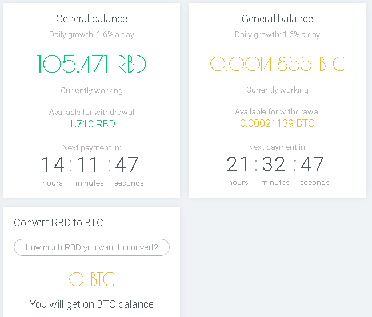Click the You will get on BTC balance text

pyautogui.click(x=91, y=304)
